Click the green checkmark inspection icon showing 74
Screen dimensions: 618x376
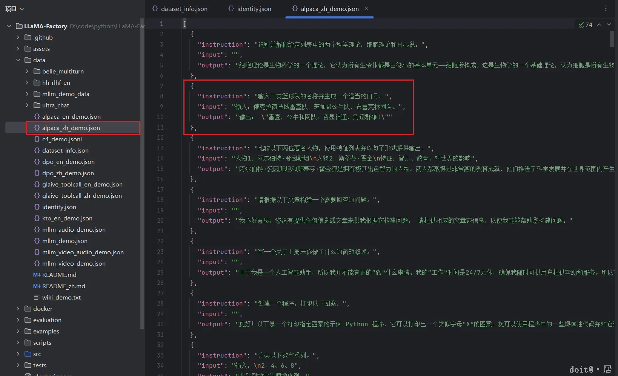585,24
